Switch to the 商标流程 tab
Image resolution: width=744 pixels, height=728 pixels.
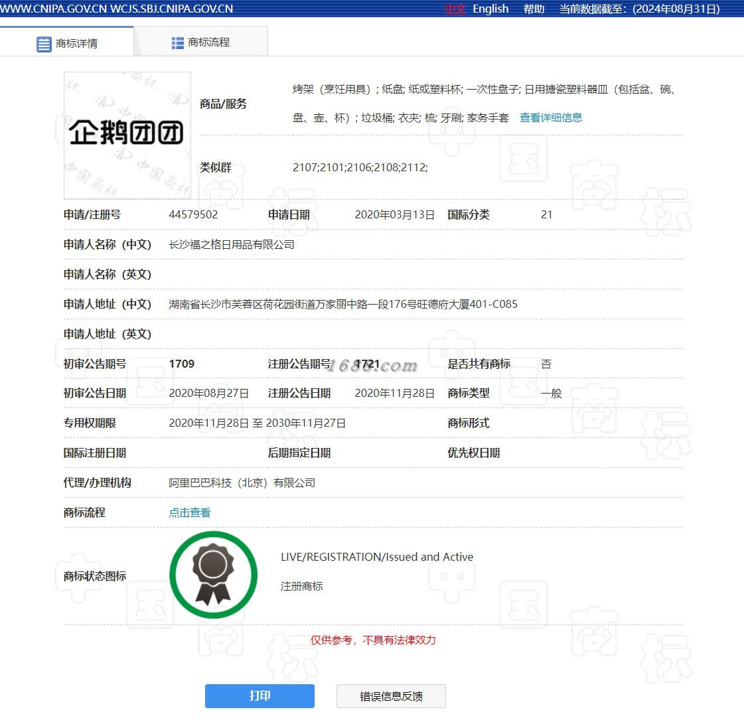pos(200,42)
